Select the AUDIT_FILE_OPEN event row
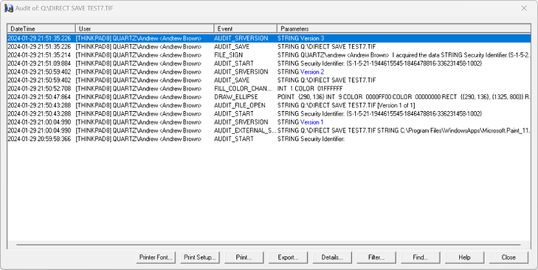Image resolution: width=538 pixels, height=270 pixels. (x=269, y=105)
